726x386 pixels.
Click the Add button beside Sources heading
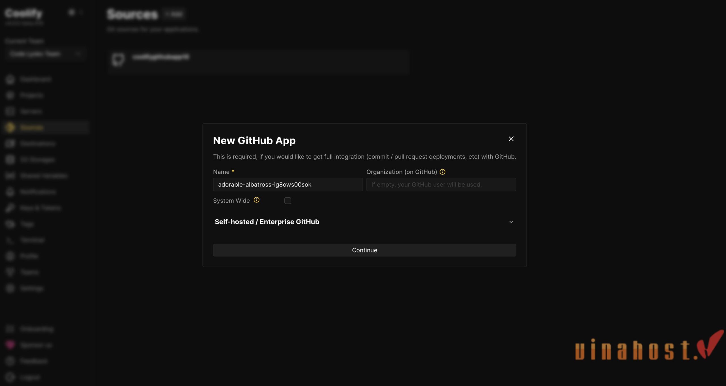point(174,14)
